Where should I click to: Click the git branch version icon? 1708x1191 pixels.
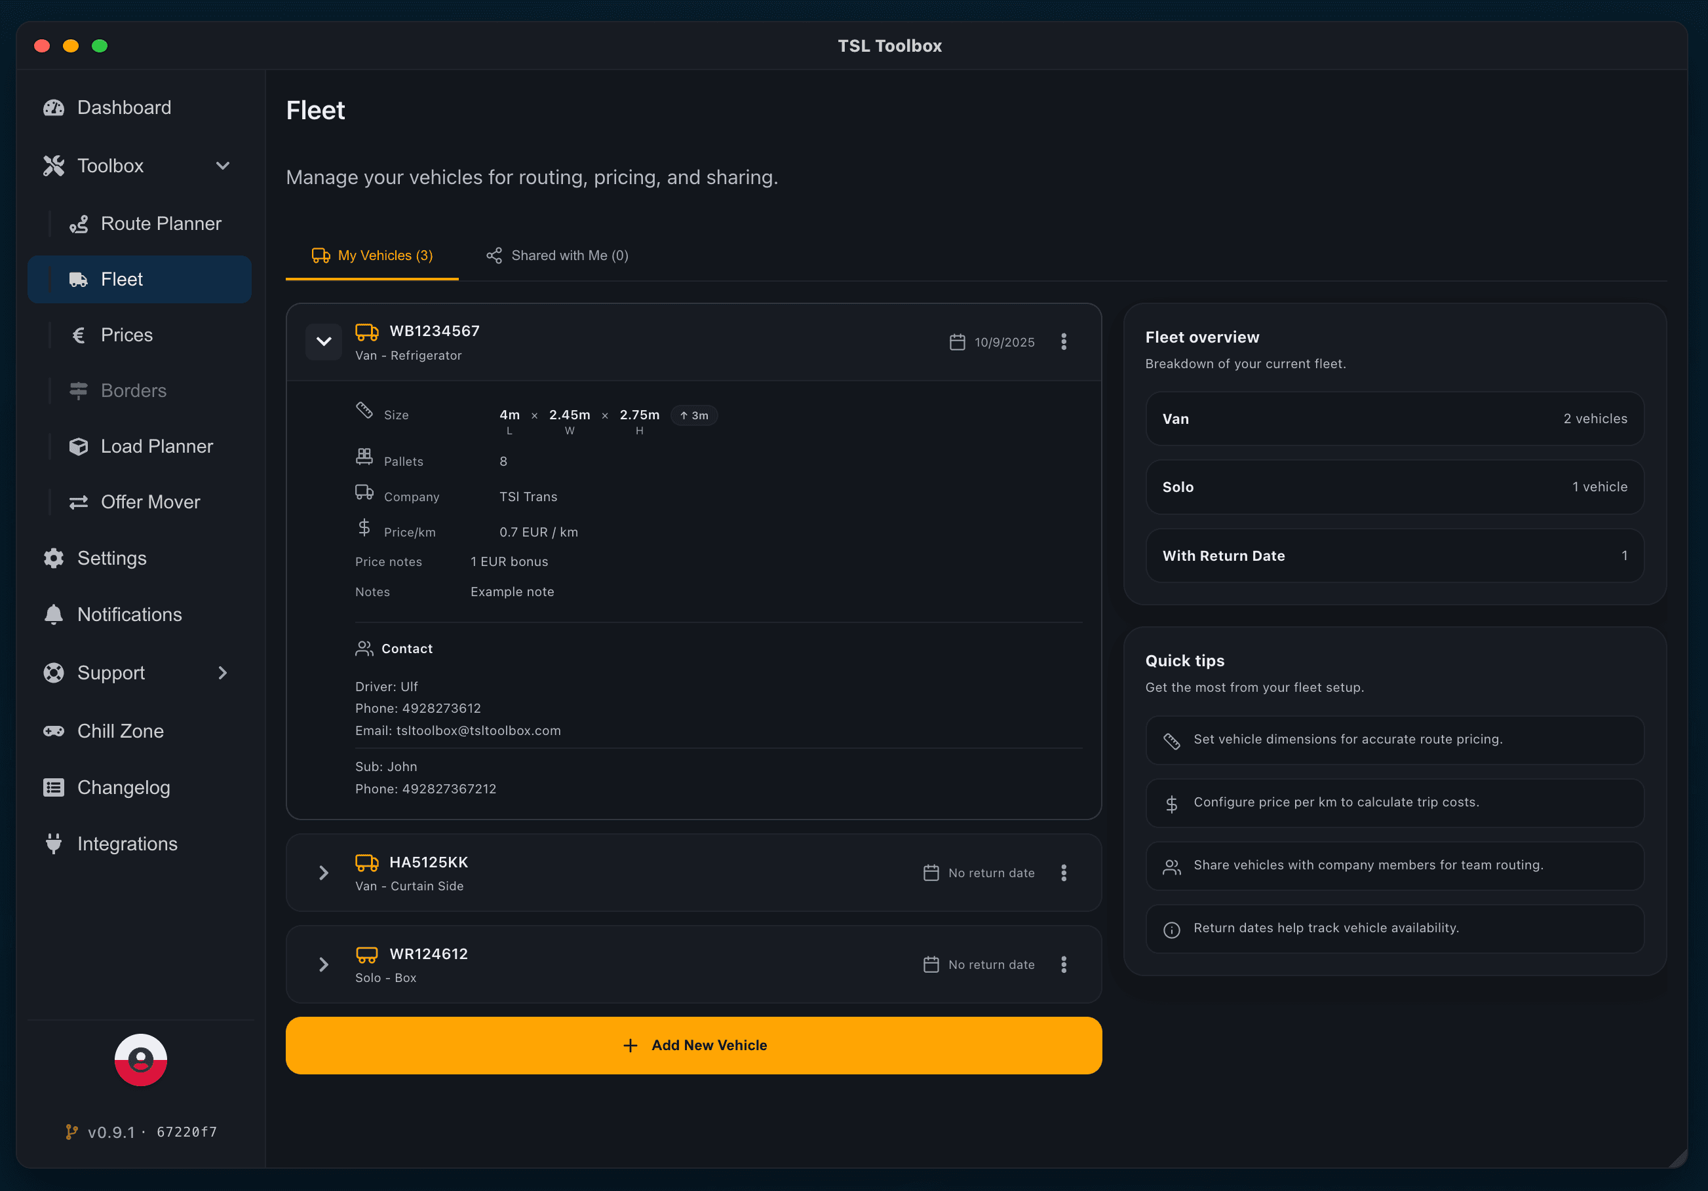[71, 1131]
